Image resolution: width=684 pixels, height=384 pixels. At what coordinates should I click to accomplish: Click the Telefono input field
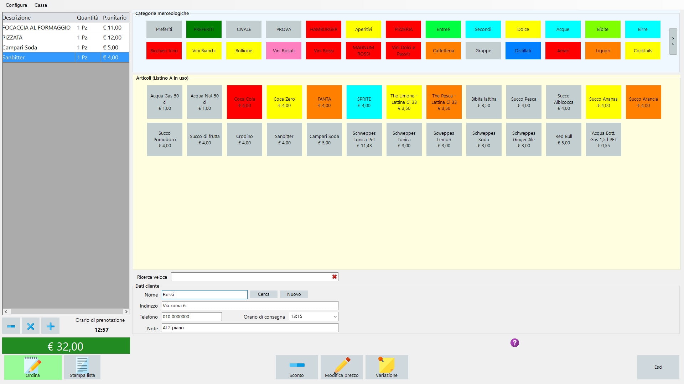coord(192,316)
